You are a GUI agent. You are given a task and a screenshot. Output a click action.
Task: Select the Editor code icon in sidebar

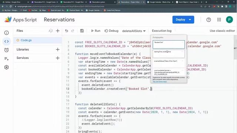tap(6, 41)
